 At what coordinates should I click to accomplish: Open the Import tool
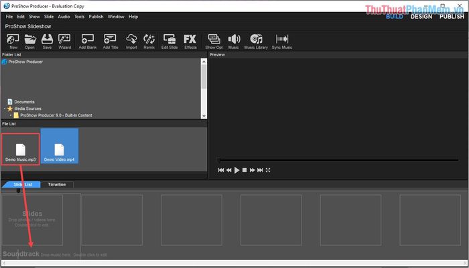[x=131, y=42]
